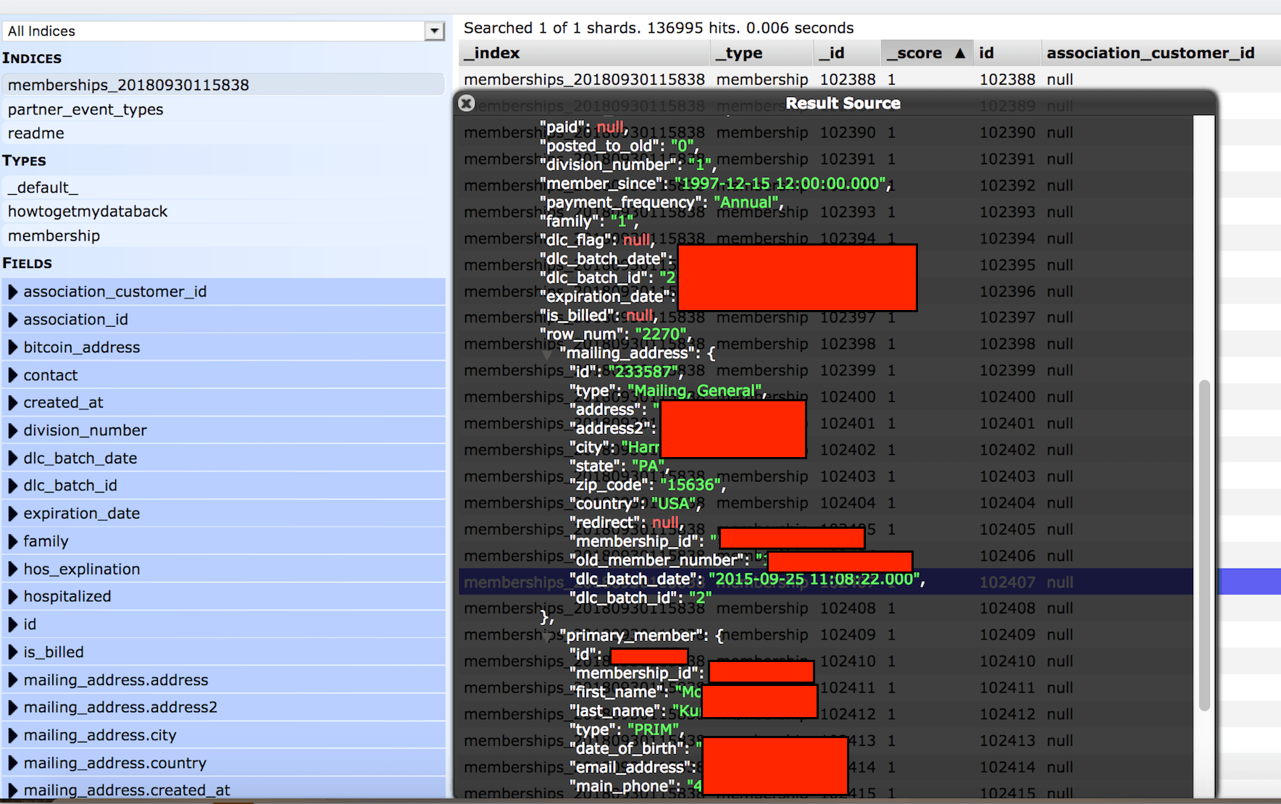Expand the bitcoin_address field
This screenshot has height=804, width=1281.
[x=12, y=348]
